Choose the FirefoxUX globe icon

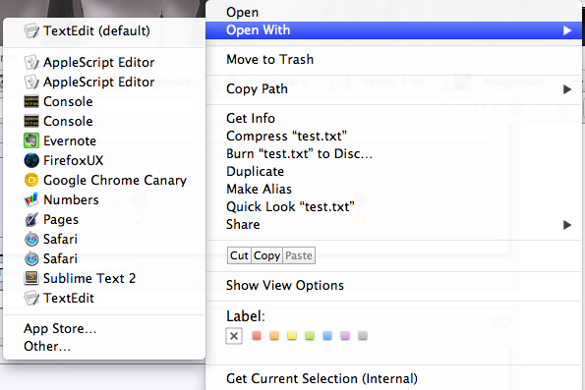pyautogui.click(x=31, y=161)
